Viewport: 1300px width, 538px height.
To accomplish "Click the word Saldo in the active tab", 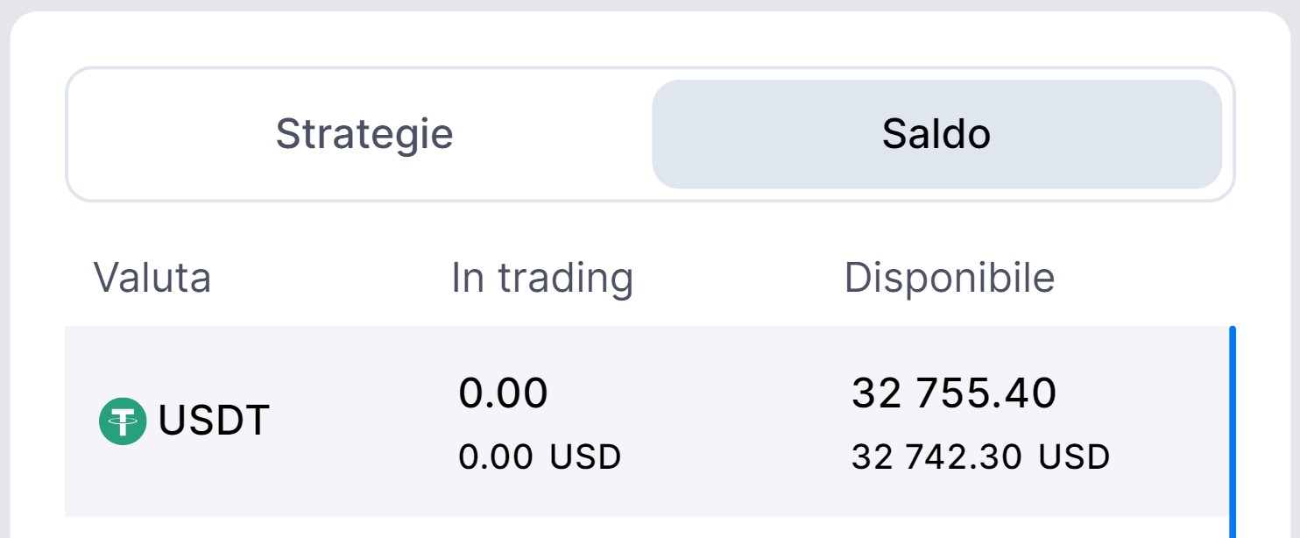I will [936, 134].
